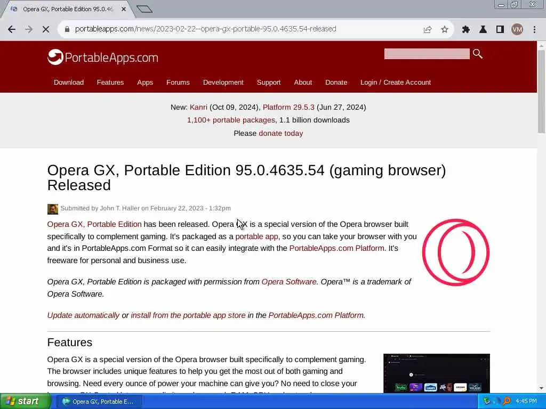Click the Features section heading
This screenshot has height=409, width=546.
70,342
